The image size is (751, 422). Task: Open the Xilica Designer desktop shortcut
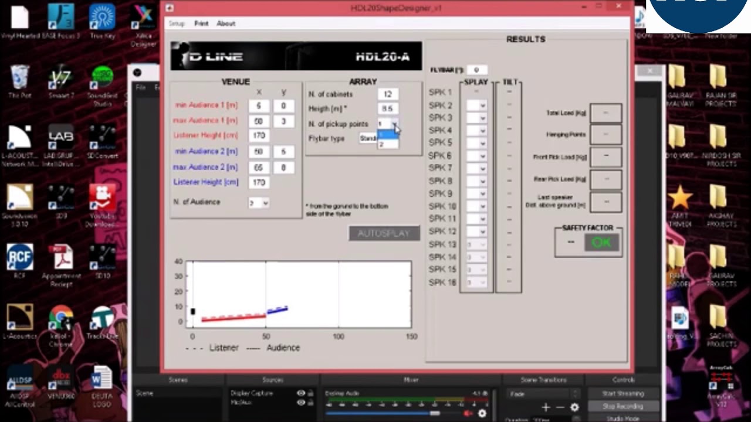tap(144, 25)
